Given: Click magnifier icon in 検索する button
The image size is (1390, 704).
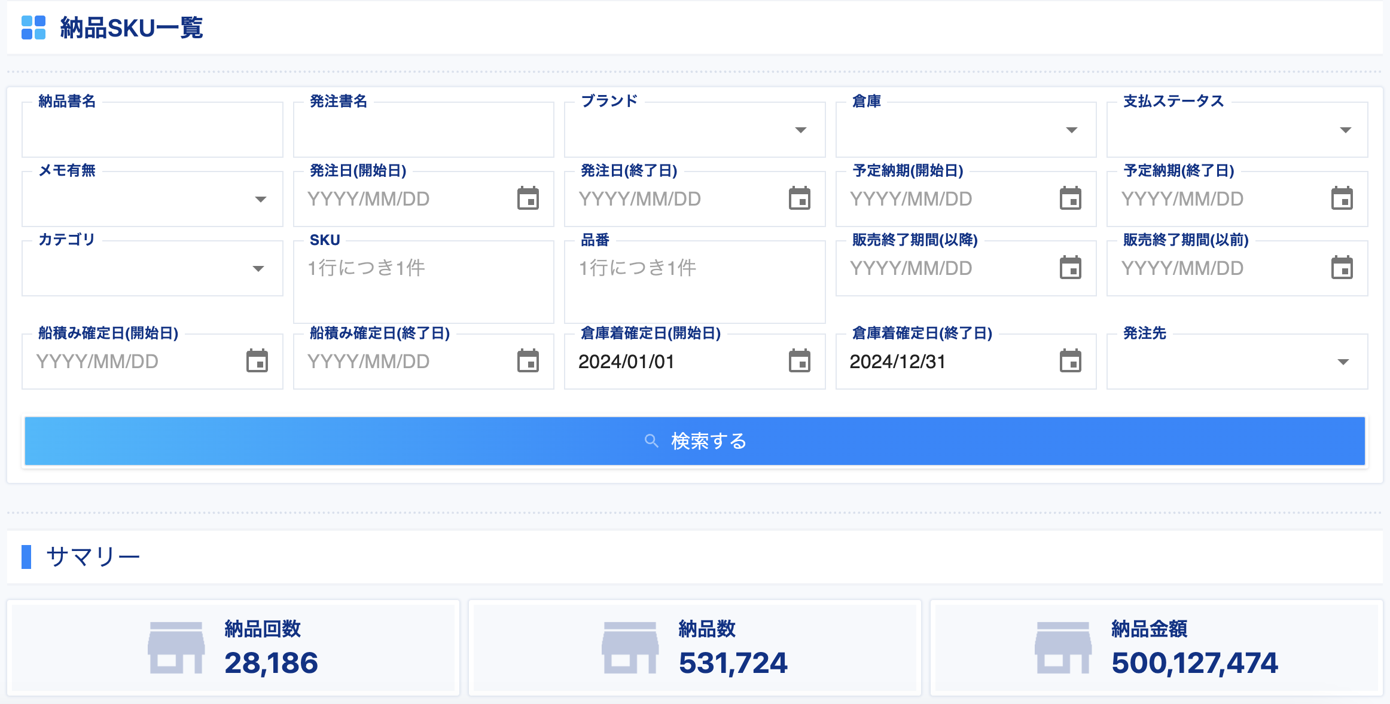Looking at the screenshot, I should tap(651, 441).
